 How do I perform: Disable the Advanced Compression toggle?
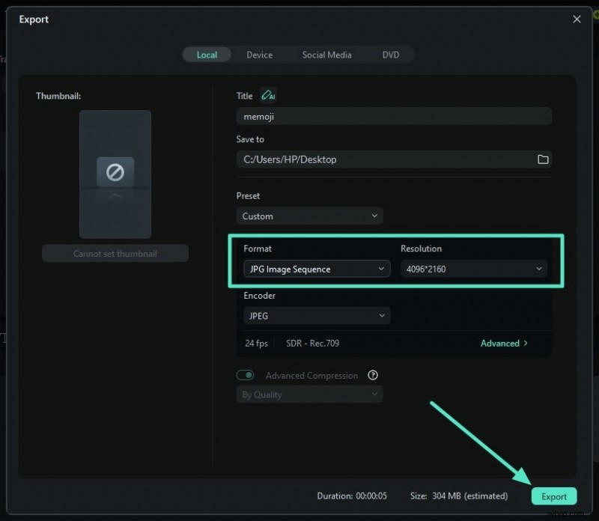245,375
